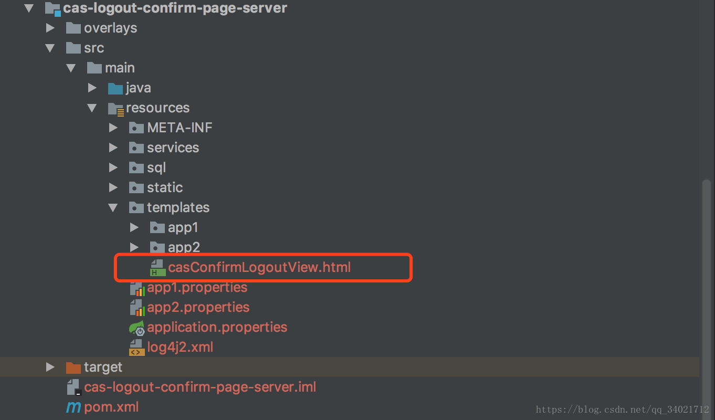
Task: Open cas-logout-confirm-page-server.iml file
Action: click(x=200, y=387)
